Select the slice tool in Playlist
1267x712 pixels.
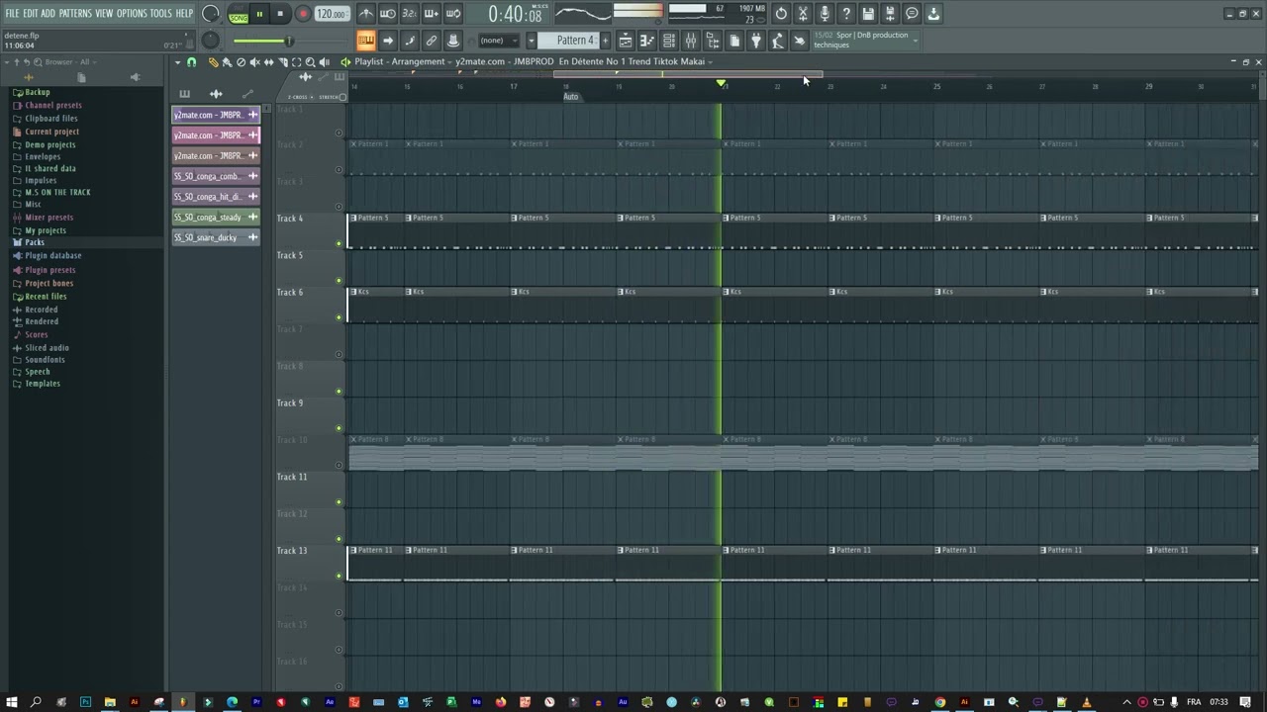tap(282, 62)
